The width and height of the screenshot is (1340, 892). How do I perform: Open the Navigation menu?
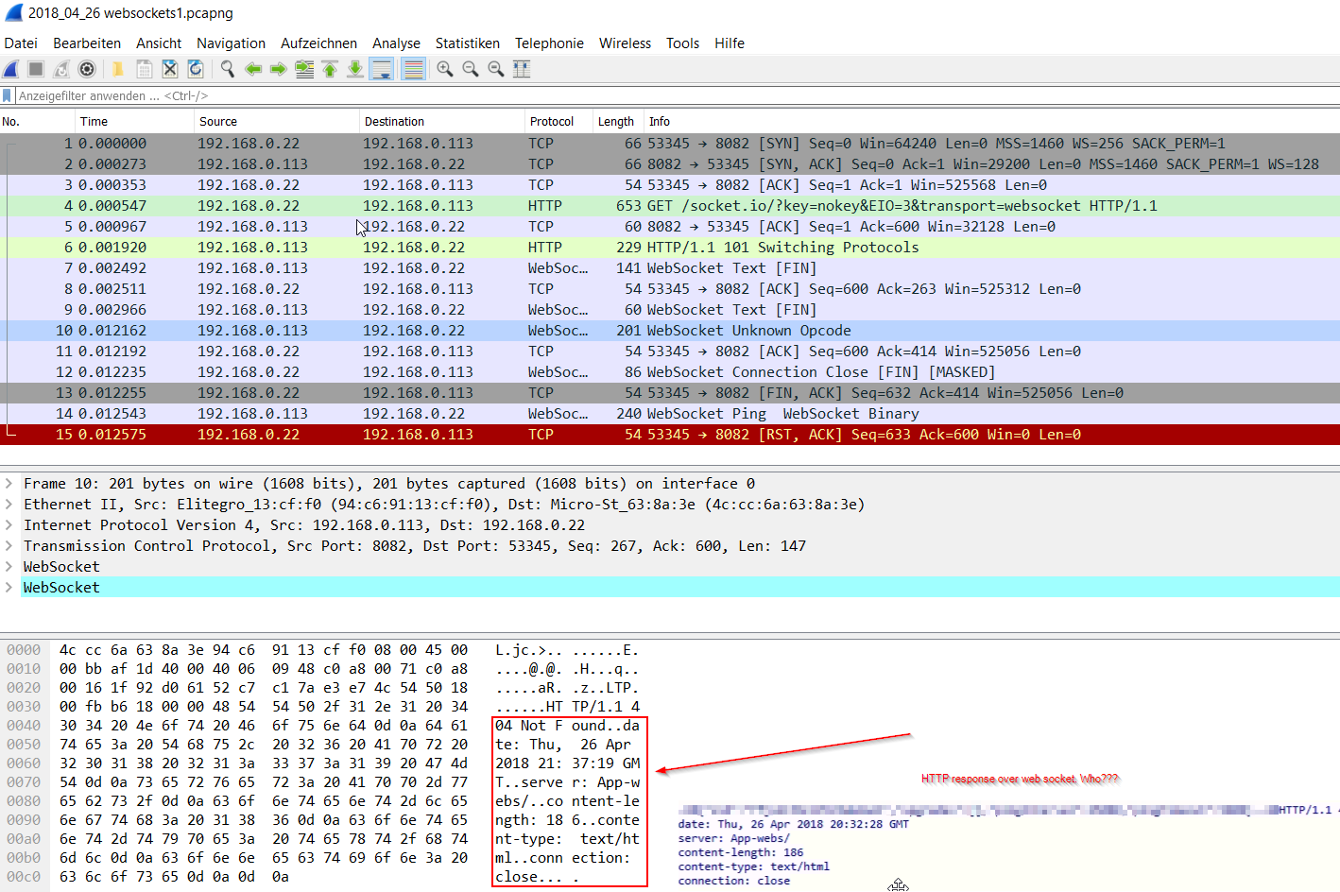pos(231,43)
